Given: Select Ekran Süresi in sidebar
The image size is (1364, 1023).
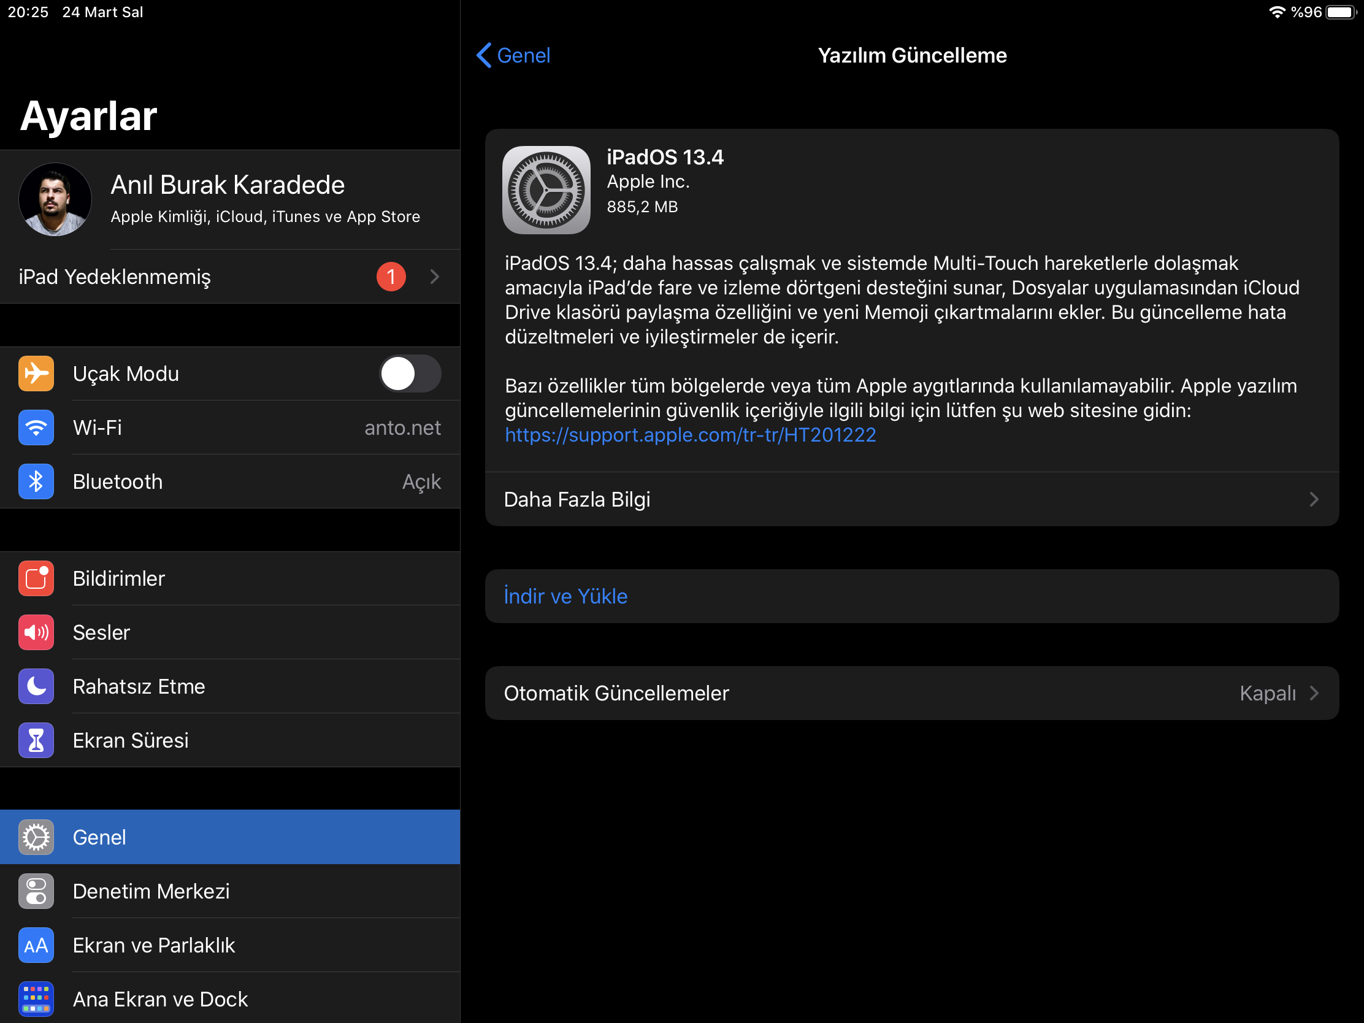Looking at the screenshot, I should pyautogui.click(x=230, y=740).
